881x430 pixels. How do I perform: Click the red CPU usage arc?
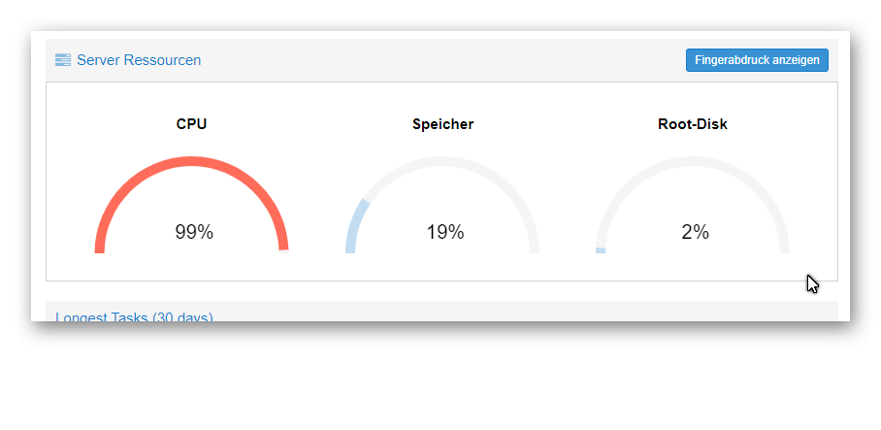click(x=191, y=162)
